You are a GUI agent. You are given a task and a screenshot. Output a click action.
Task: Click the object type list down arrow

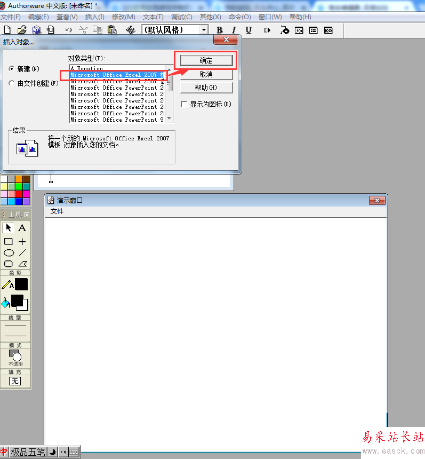[169, 118]
